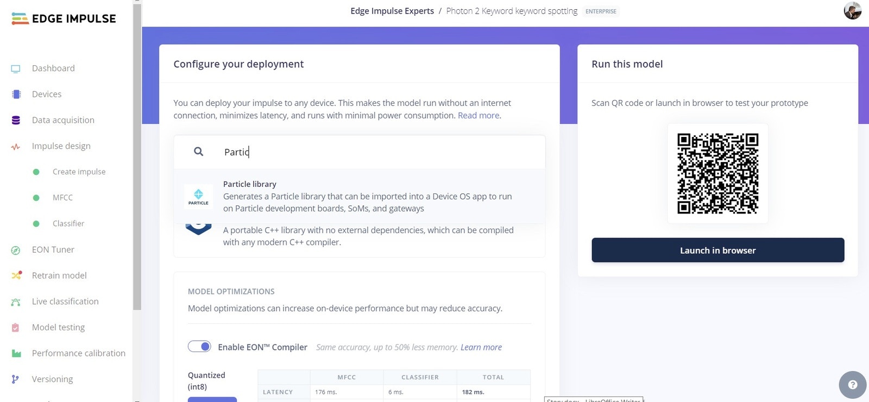Open the user profile avatar
The width and height of the screenshot is (869, 402).
pos(853,10)
